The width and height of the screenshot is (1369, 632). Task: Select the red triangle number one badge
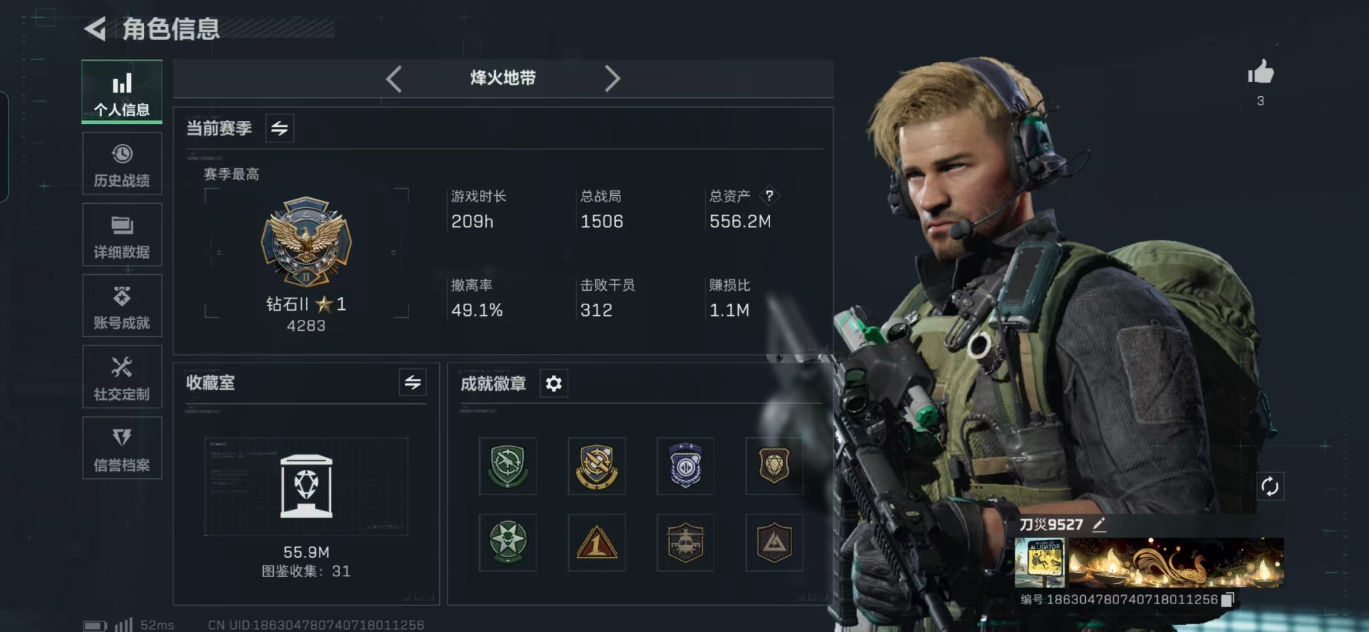(597, 543)
